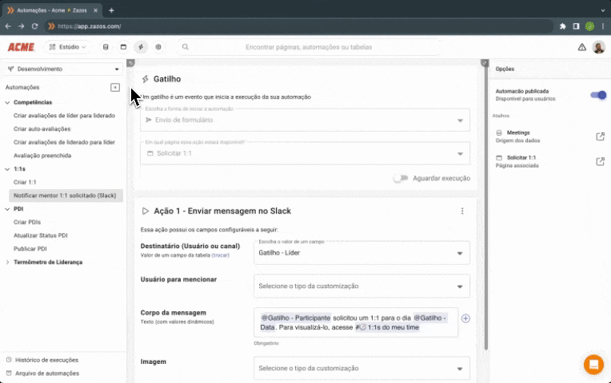611x383 pixels.
Task: Open the database icon in top toolbar
Action: [x=106, y=47]
